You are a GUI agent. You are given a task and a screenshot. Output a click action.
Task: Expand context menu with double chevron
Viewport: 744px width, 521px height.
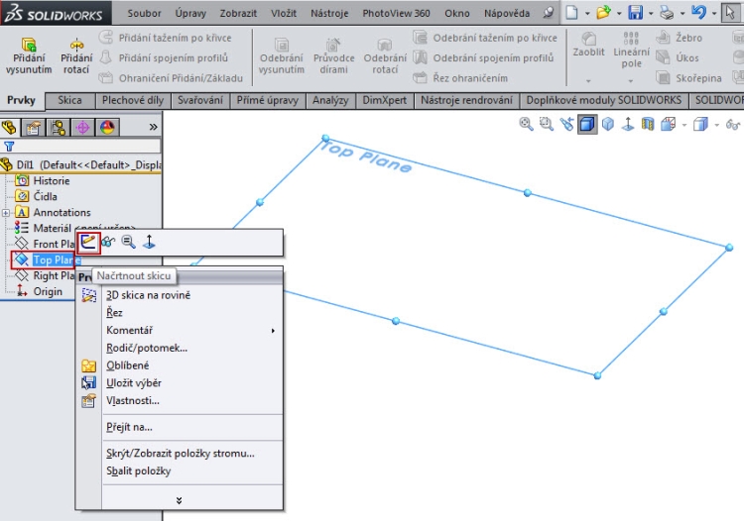tap(179, 500)
